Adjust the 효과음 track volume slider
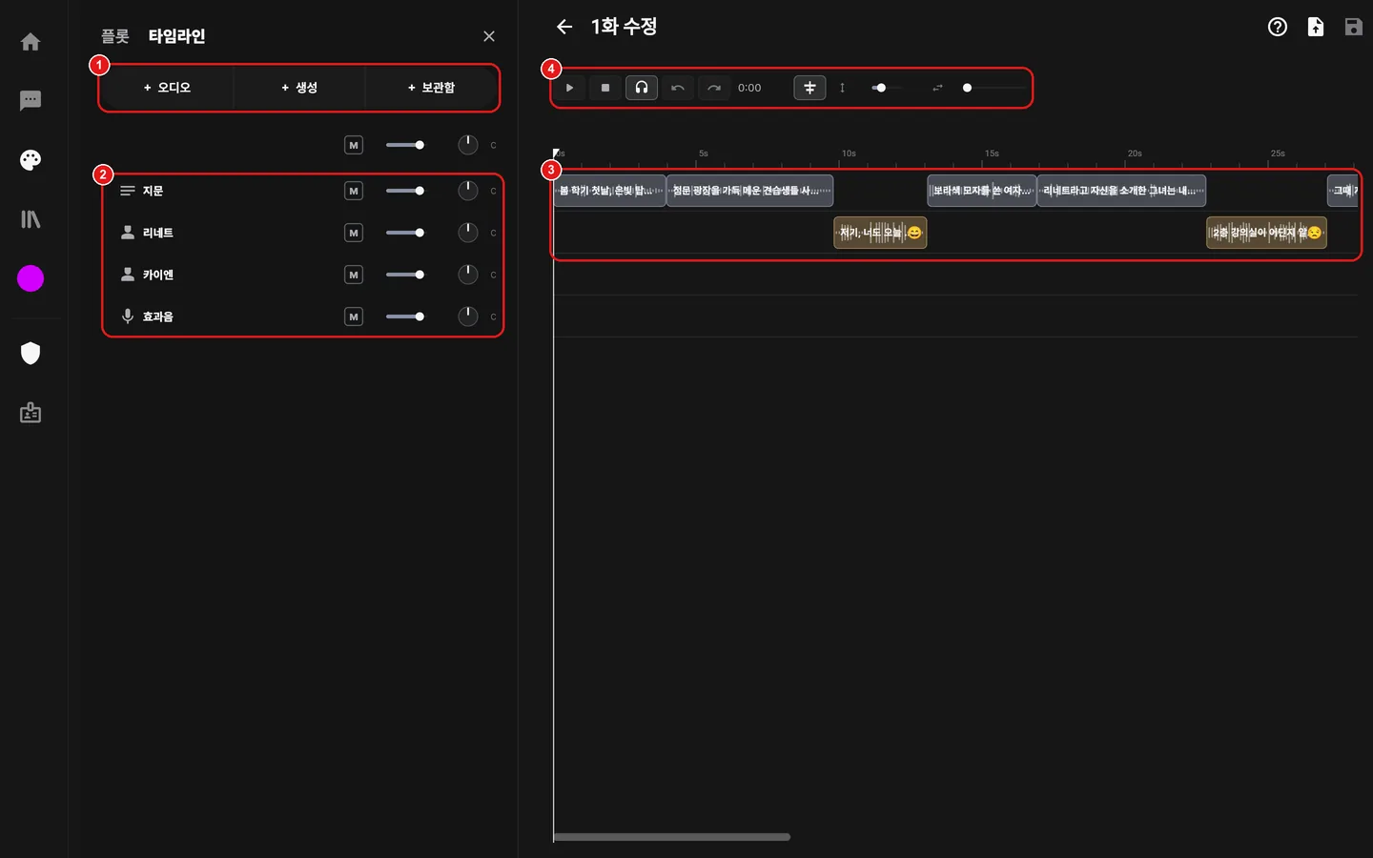This screenshot has width=1373, height=858. [x=405, y=317]
